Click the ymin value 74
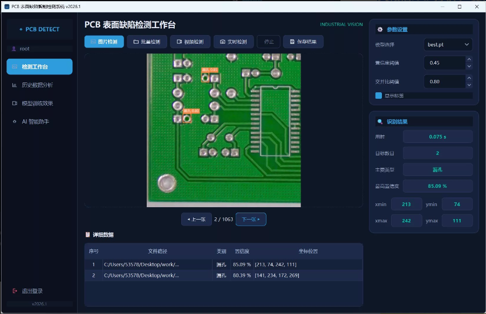Image resolution: width=486 pixels, height=314 pixels. (x=457, y=204)
